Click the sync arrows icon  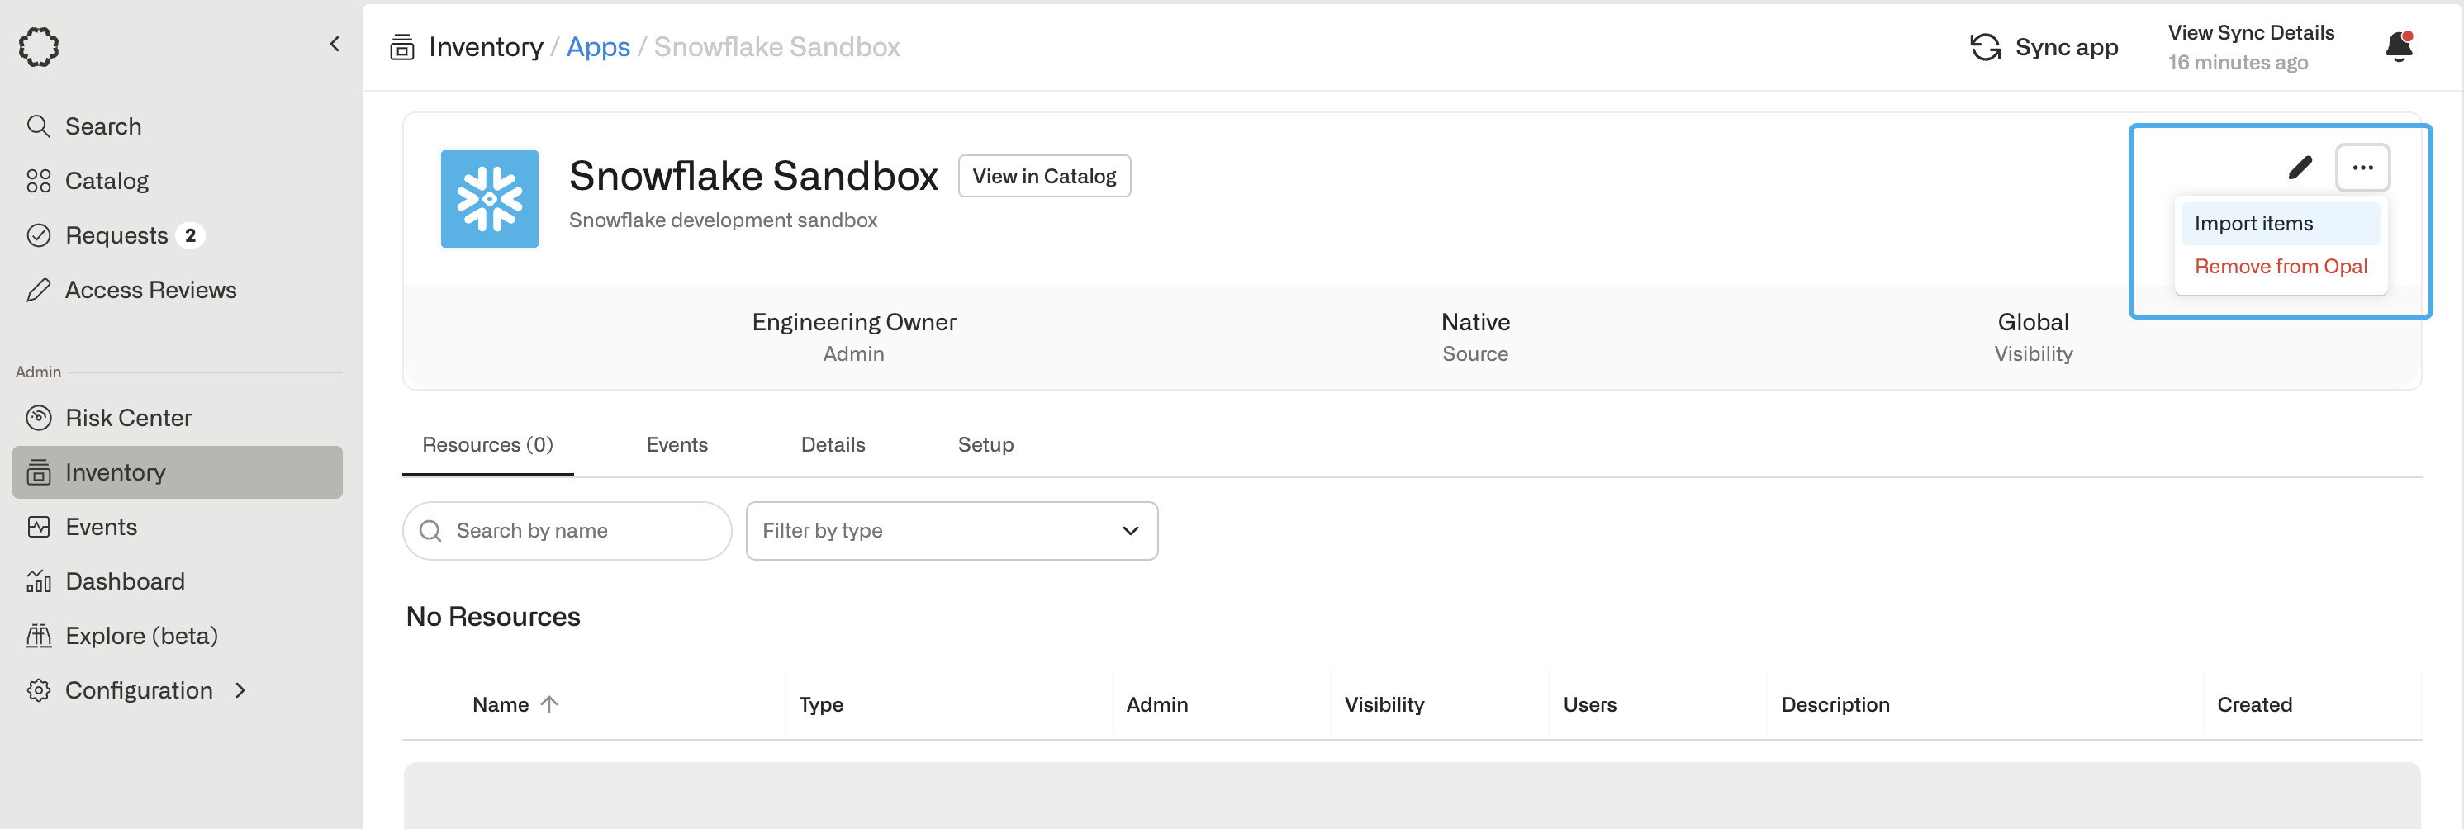1986,47
